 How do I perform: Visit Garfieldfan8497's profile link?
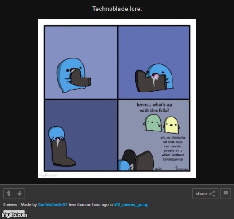click(x=53, y=204)
